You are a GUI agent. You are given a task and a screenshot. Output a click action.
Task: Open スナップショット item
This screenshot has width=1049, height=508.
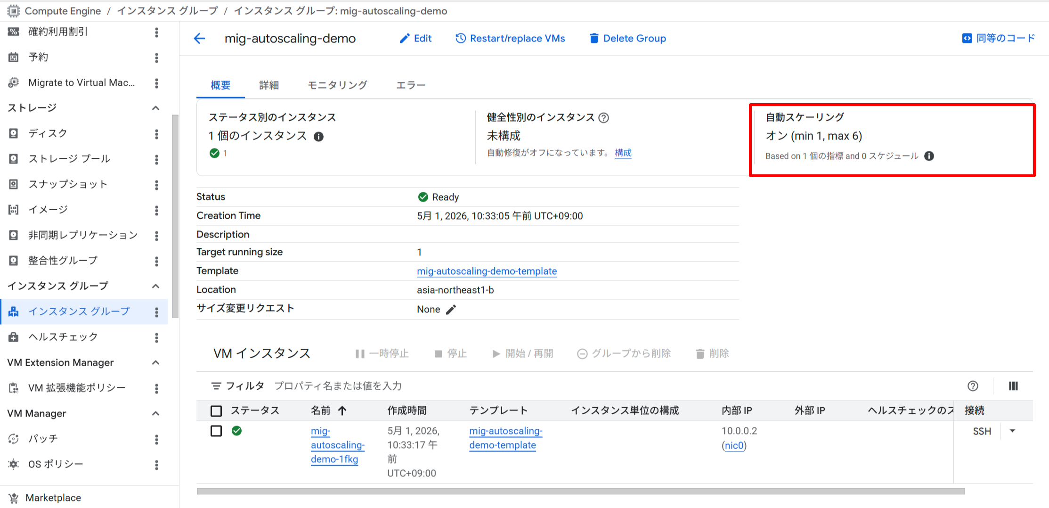(x=68, y=184)
